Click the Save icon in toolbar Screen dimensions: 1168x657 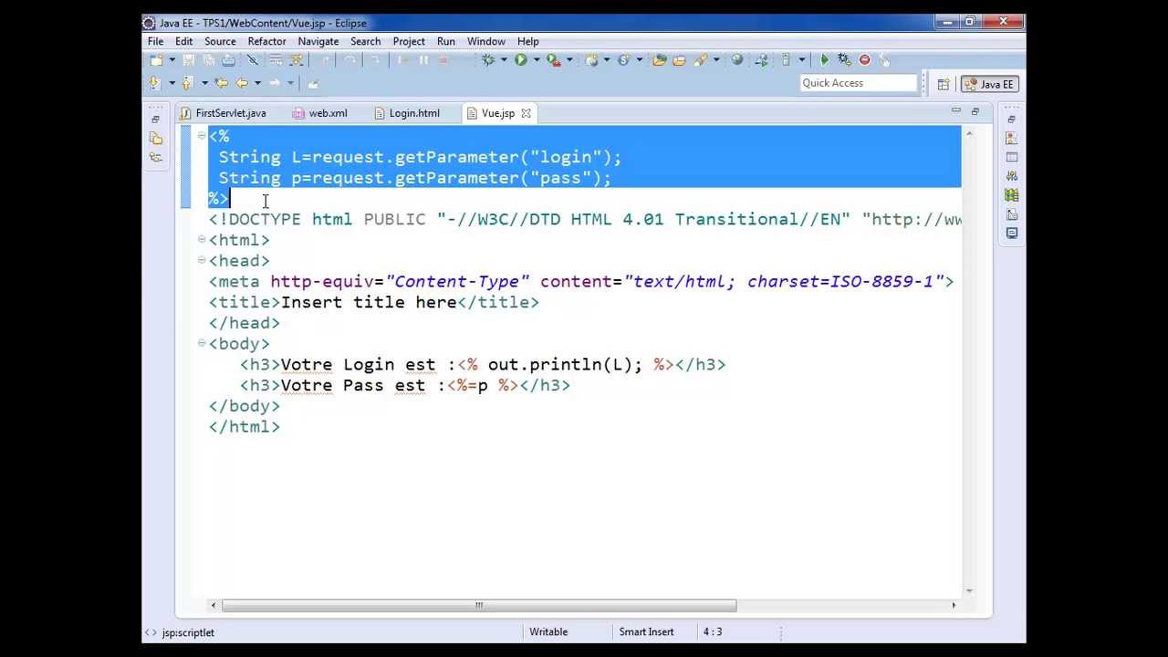(x=188, y=60)
